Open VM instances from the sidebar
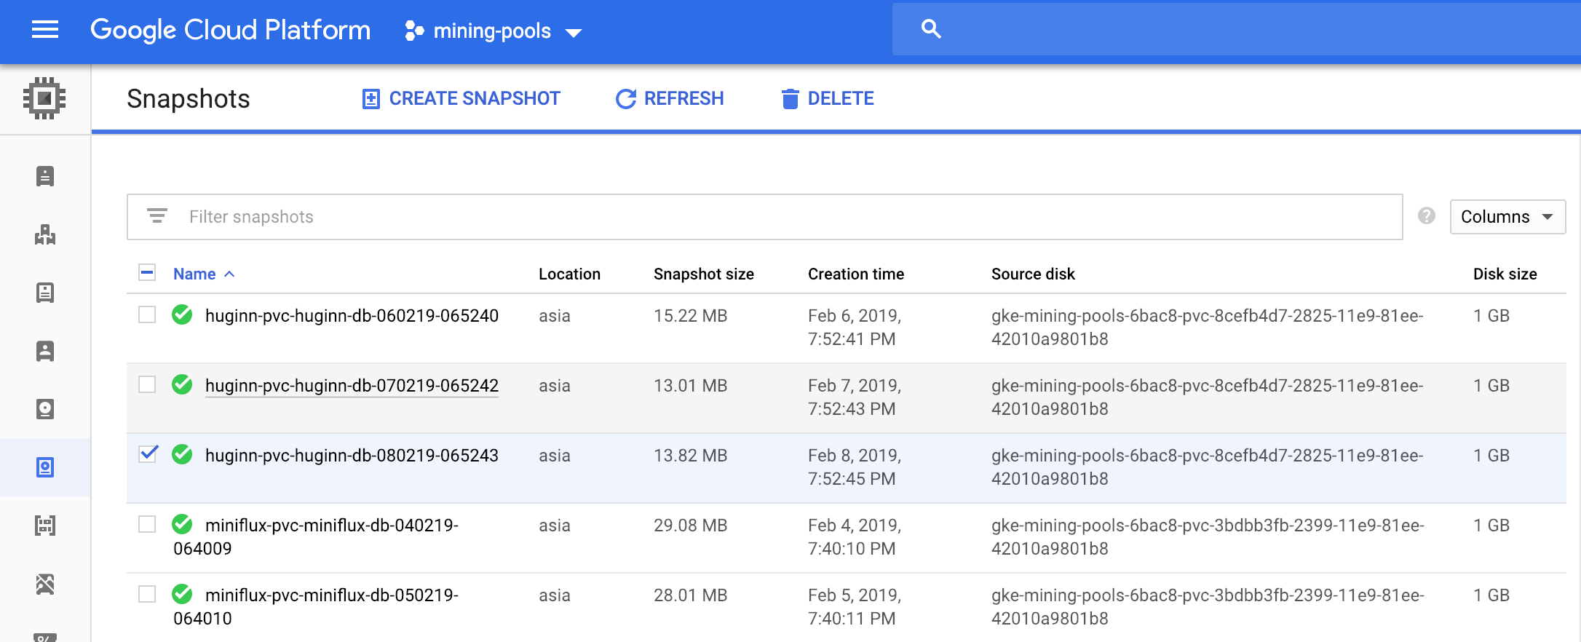1581x642 pixels. (45, 176)
